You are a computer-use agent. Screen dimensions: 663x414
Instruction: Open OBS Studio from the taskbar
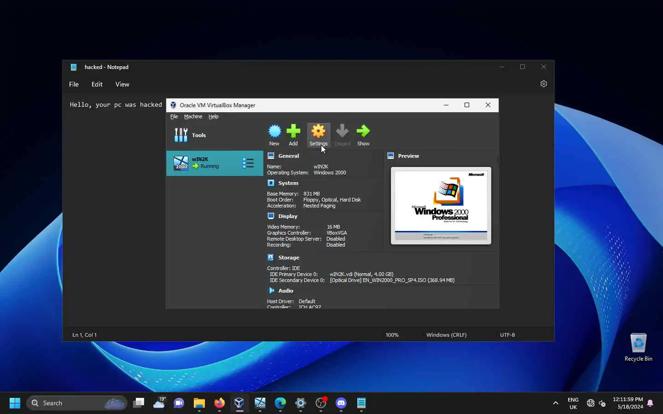click(x=321, y=403)
